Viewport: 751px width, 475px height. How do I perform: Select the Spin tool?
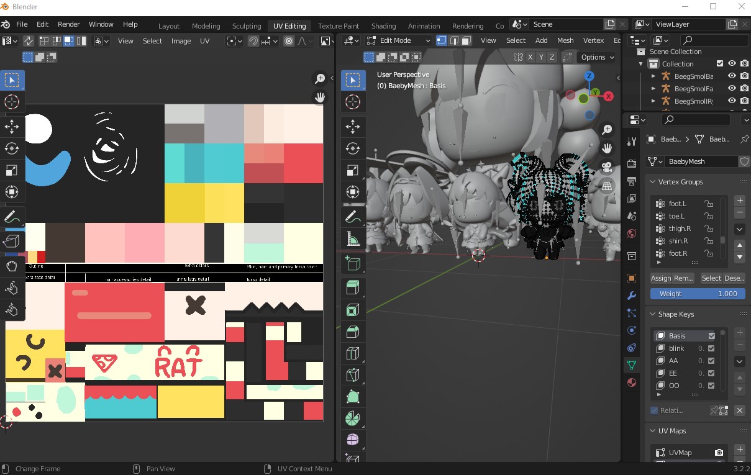click(353, 418)
